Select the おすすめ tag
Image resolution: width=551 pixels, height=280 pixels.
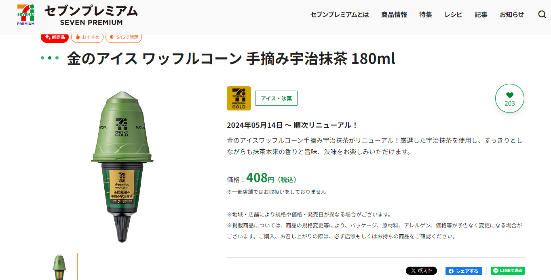(x=87, y=37)
